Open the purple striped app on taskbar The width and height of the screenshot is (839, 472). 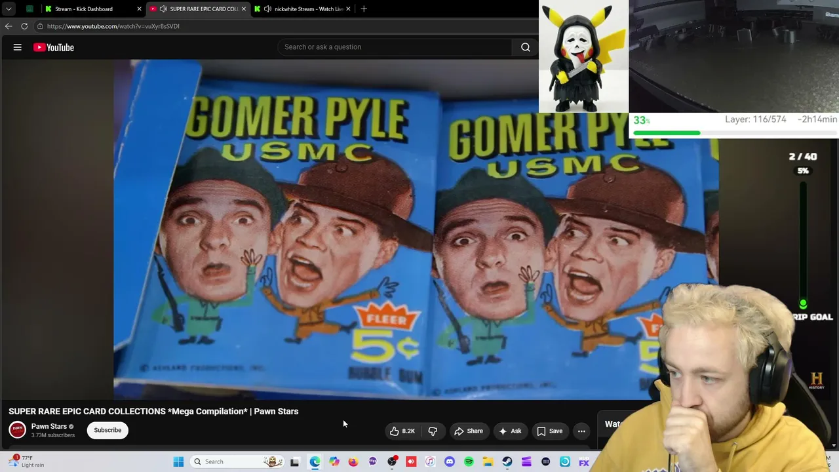pos(526,462)
